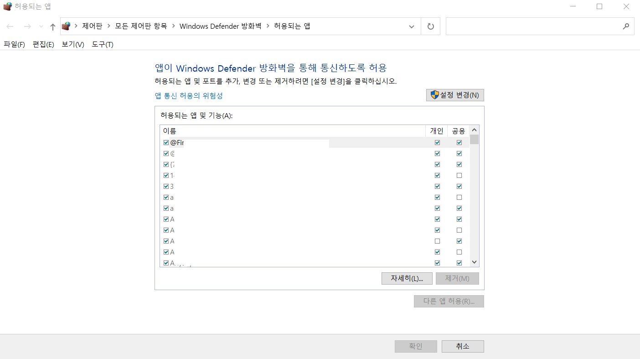Viewport: 640px width, 359px height.
Task: Go back using the back arrow
Action: (10, 26)
